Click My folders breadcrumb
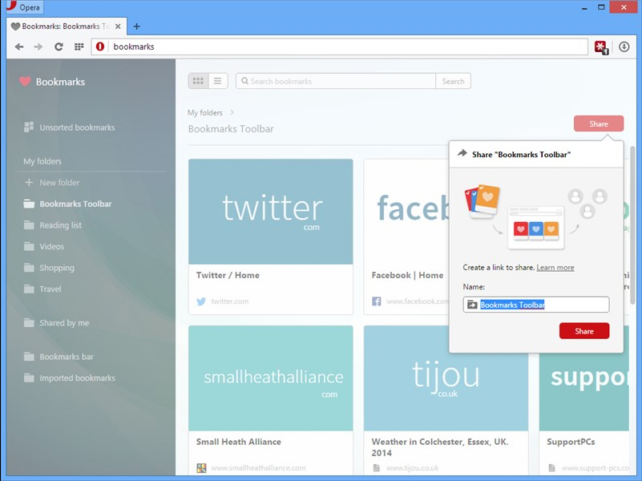Image resolution: width=642 pixels, height=481 pixels. click(x=205, y=113)
